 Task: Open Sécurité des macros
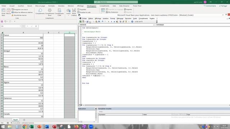click(19, 15)
